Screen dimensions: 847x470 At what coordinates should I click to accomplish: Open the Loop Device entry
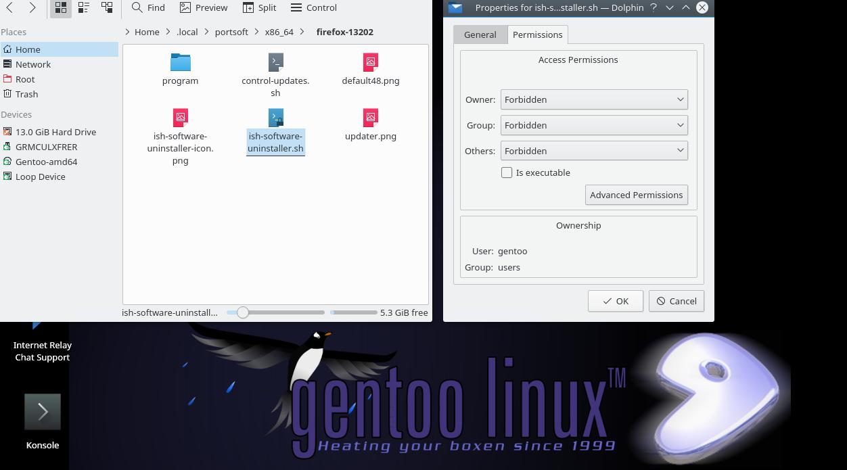point(60,177)
